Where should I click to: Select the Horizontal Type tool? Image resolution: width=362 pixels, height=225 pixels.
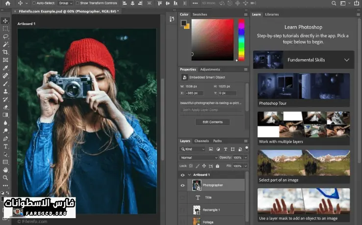[6, 146]
